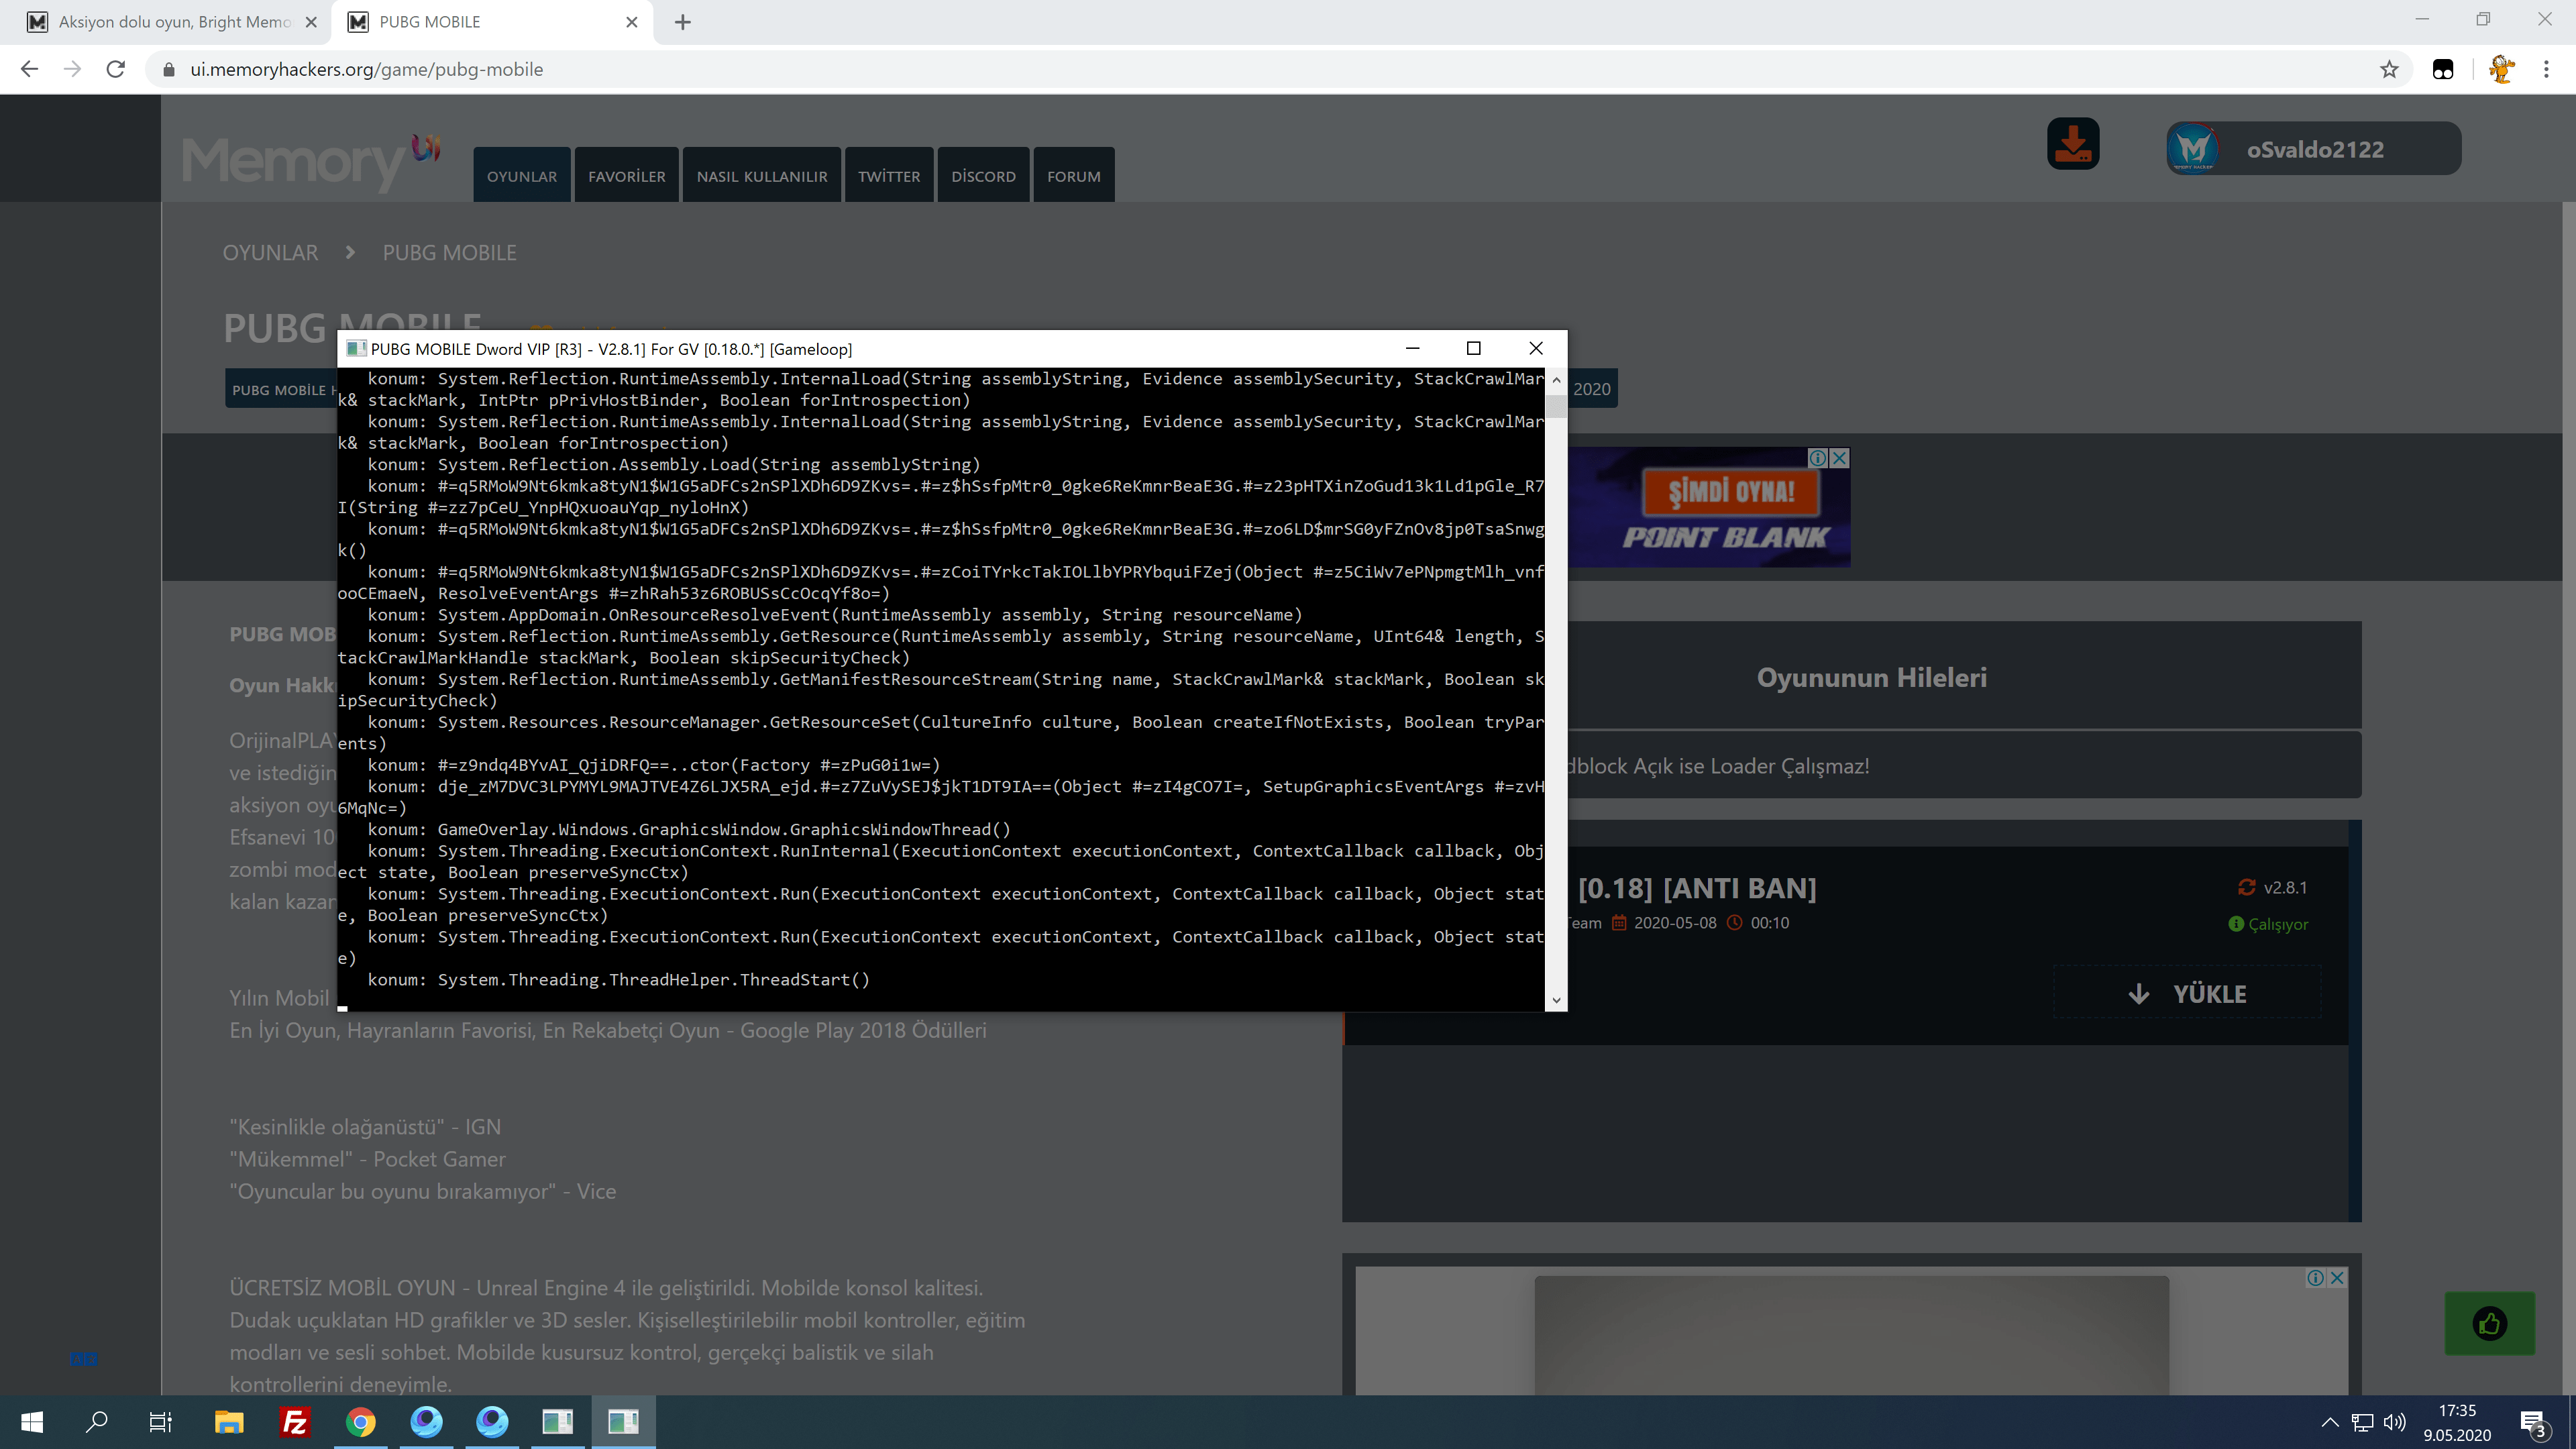Click the Chrome icon on the taskbar

click(x=361, y=1421)
